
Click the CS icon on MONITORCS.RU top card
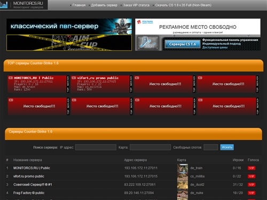[x=11, y=78]
